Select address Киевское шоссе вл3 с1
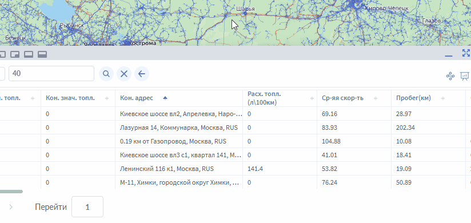 [x=181, y=156]
